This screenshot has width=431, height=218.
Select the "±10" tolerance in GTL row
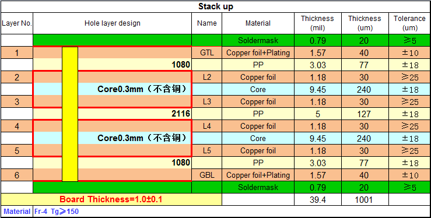point(410,52)
